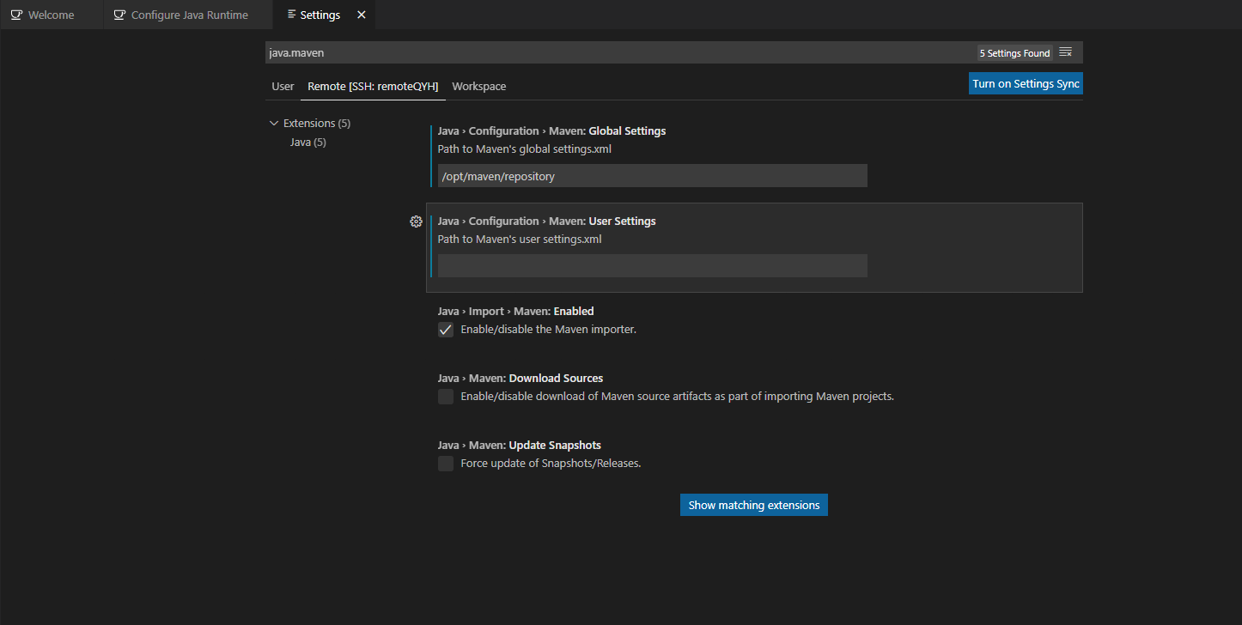
Task: Click the gear icon beside Maven User Settings
Action: (x=416, y=221)
